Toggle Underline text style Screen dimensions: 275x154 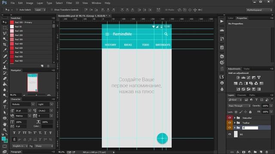pos(45,133)
